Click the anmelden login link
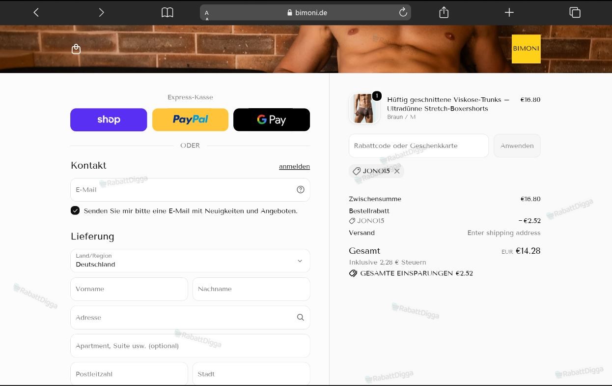The width and height of the screenshot is (612, 386). tap(294, 166)
